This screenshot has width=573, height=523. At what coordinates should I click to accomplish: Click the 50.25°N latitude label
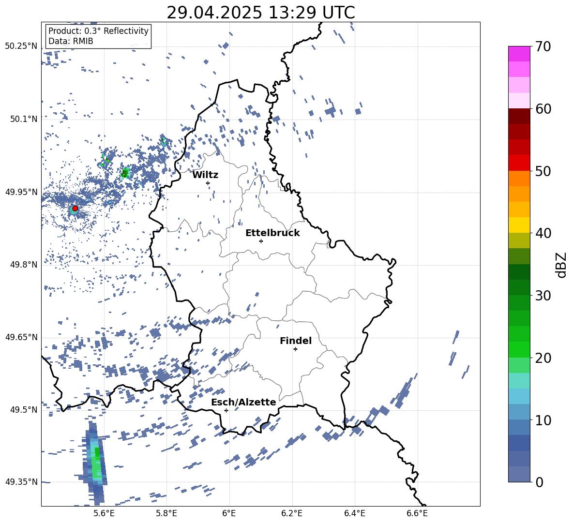21,46
